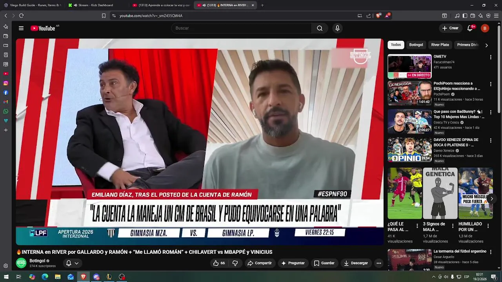Reload the current page
The height and width of the screenshot is (282, 502).
21,16
